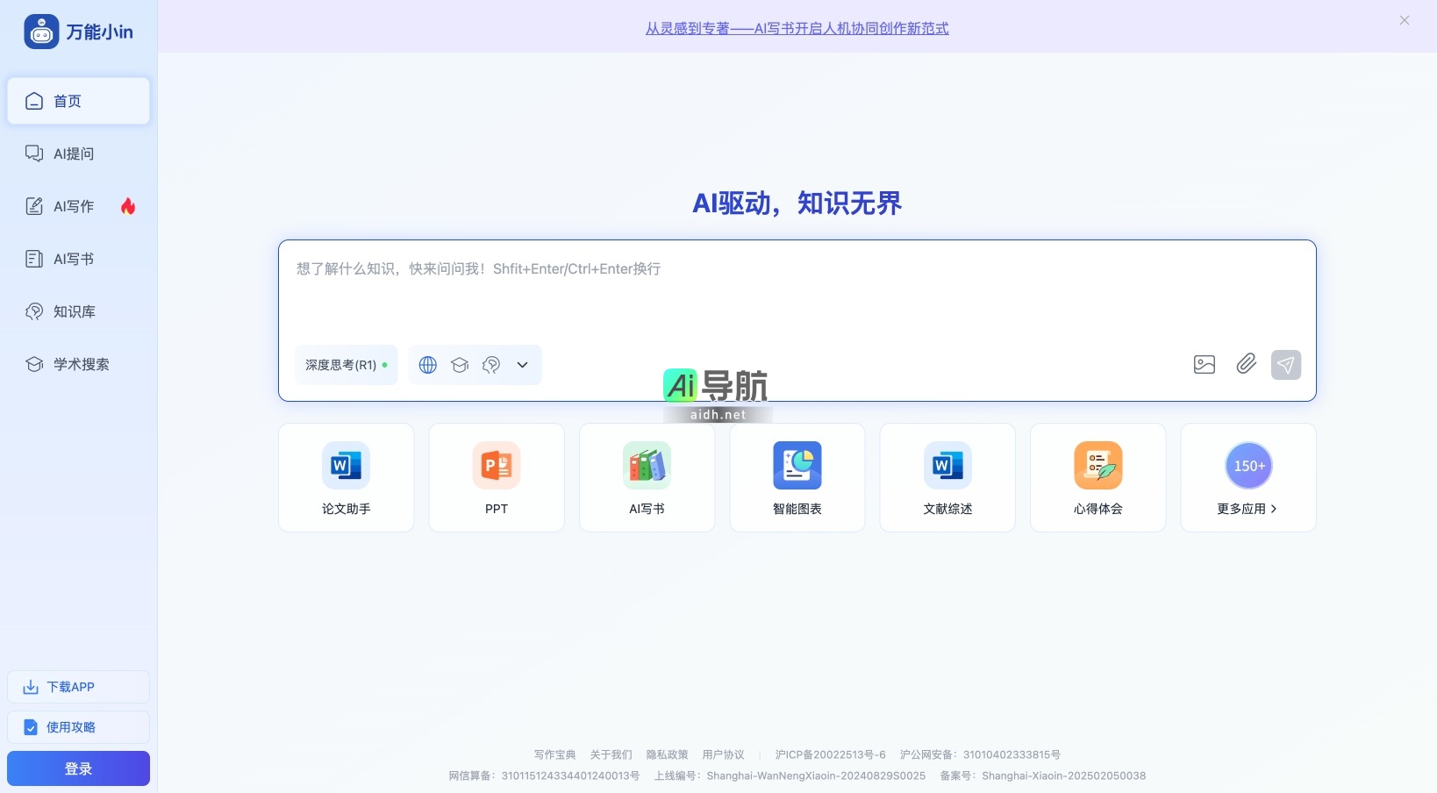
Task: Toggle 深度思考(R1) mode
Action: tap(345, 365)
